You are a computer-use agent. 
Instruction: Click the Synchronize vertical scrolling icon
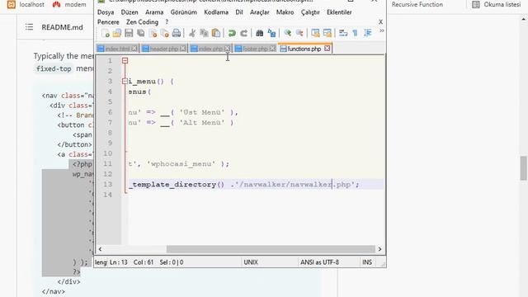pyautogui.click(x=315, y=33)
